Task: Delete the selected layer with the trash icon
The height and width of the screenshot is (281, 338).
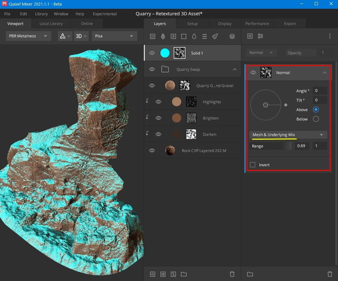Action: coord(232,274)
